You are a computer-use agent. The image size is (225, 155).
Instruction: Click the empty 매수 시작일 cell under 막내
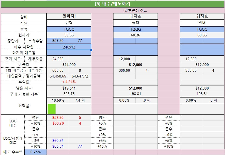coord(202,47)
